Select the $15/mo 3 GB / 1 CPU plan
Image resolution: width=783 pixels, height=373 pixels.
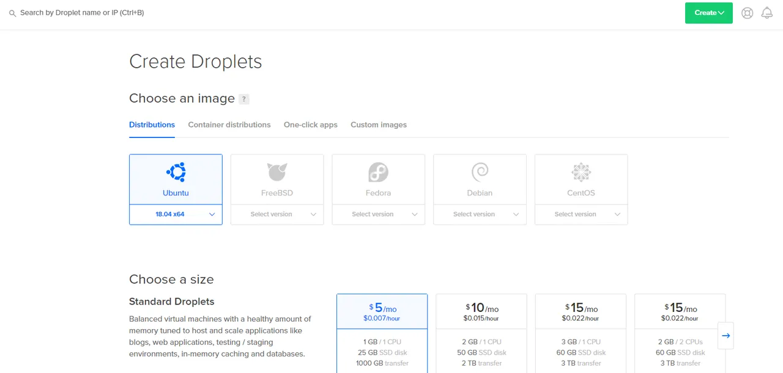[x=581, y=333]
